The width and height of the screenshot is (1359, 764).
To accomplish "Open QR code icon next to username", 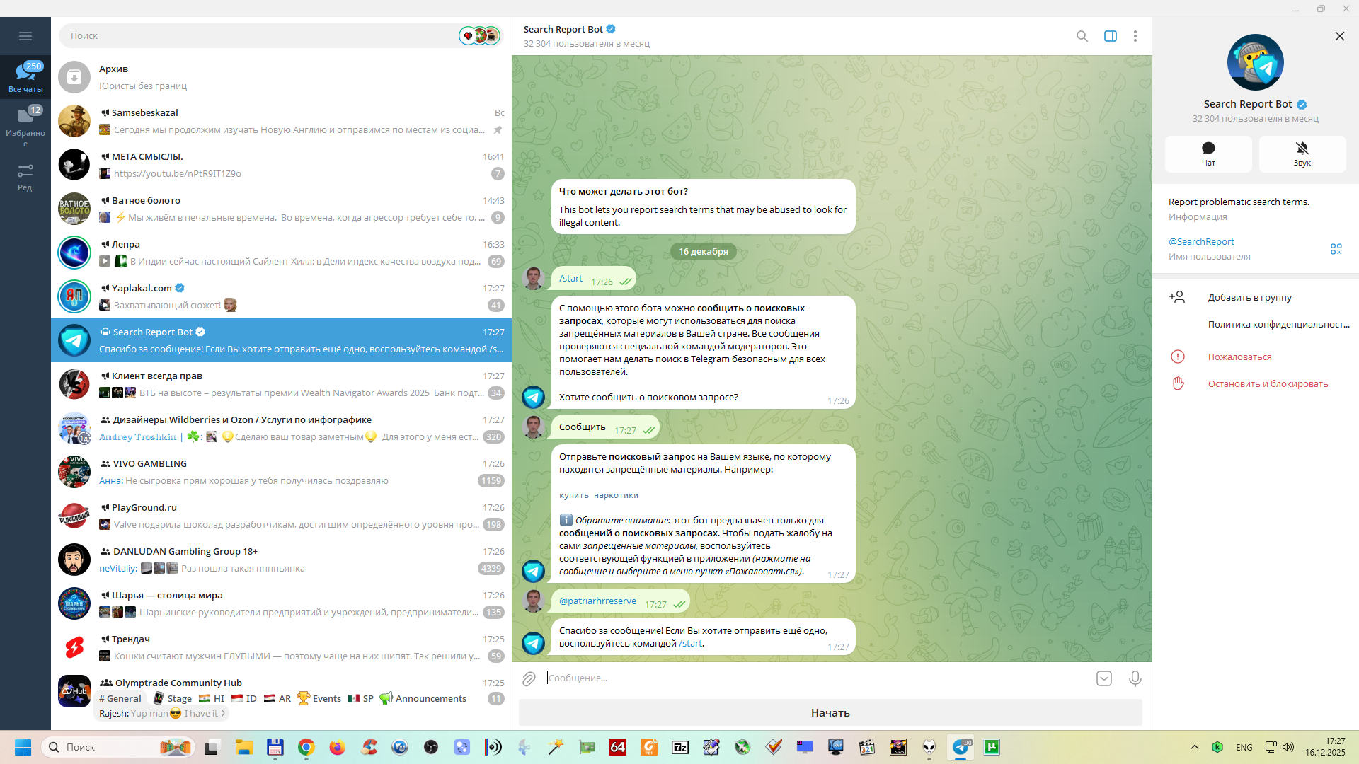I will tap(1336, 249).
